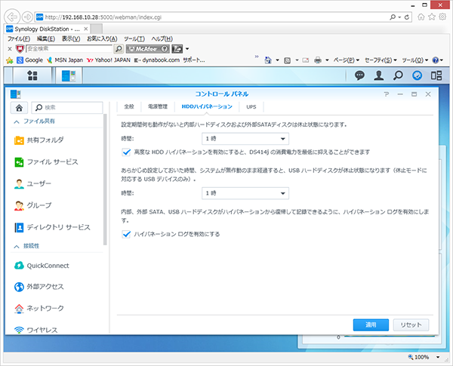Switch to the UPS tab
The width and height of the screenshot is (453, 366).
(251, 106)
